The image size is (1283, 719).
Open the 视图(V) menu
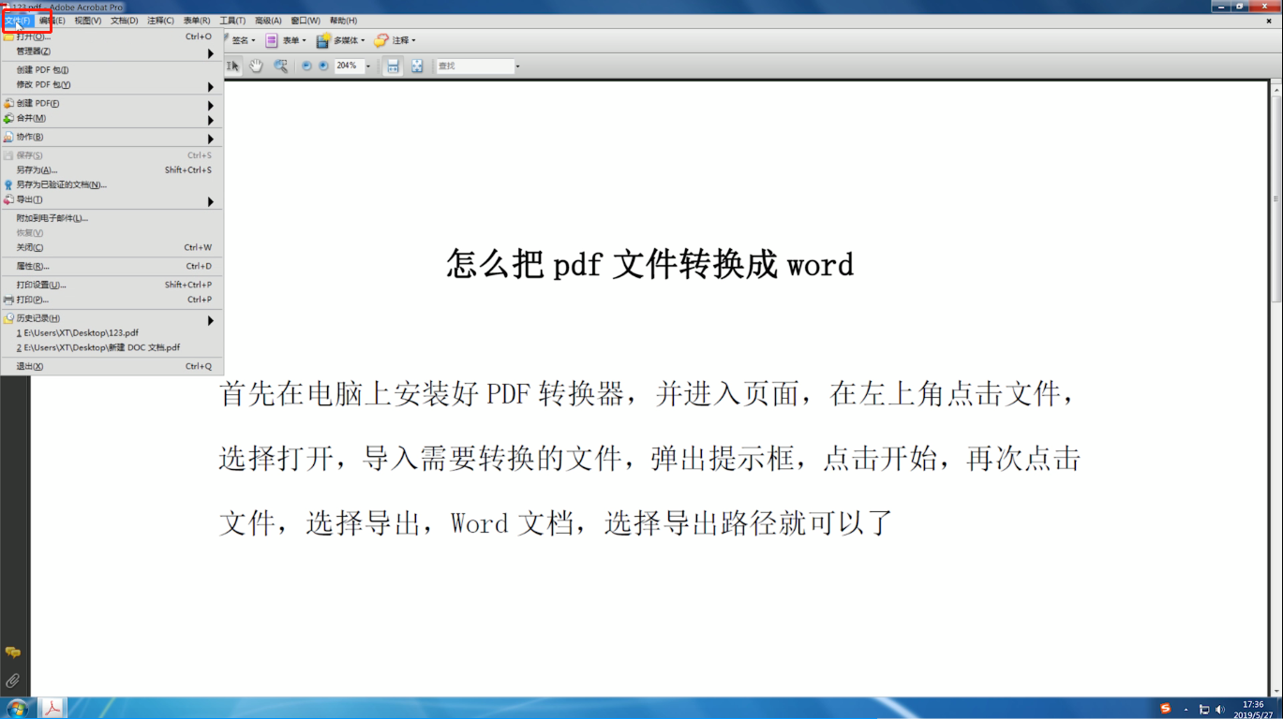[88, 21]
